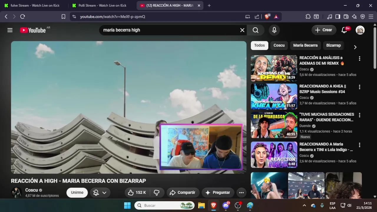The image size is (377, 212).
Task: Click install/cast screen icon in address bar
Action: click(248, 16)
